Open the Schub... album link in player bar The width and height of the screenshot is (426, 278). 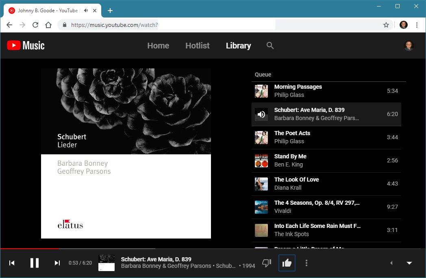[226, 266]
